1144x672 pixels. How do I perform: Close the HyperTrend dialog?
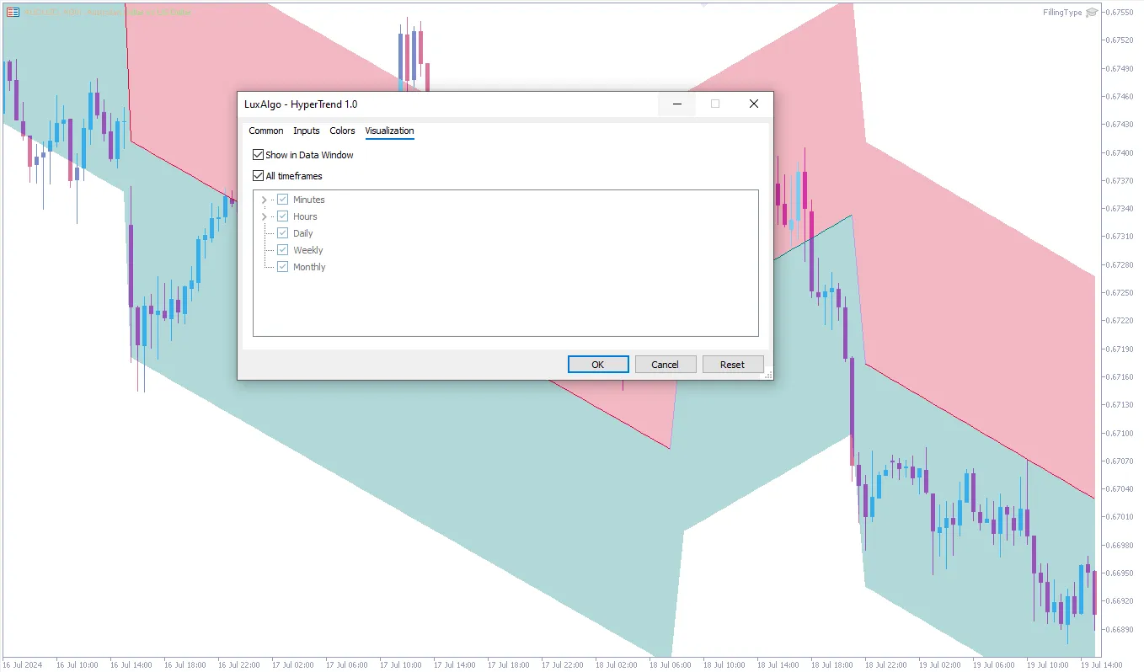pyautogui.click(x=754, y=104)
